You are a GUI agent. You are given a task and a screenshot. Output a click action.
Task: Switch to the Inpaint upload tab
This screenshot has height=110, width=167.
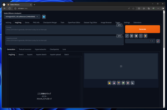point(55,55)
